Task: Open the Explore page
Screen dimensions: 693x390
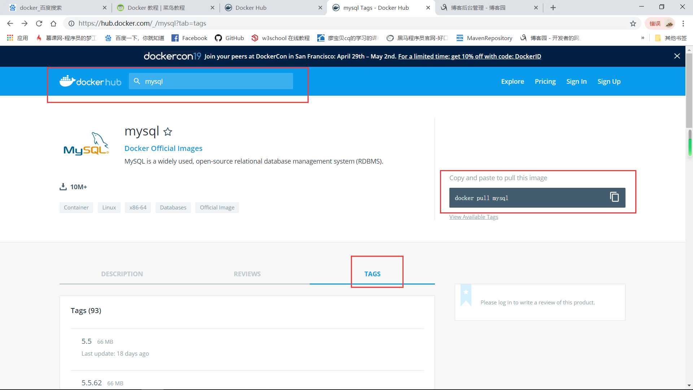Action: (513, 82)
